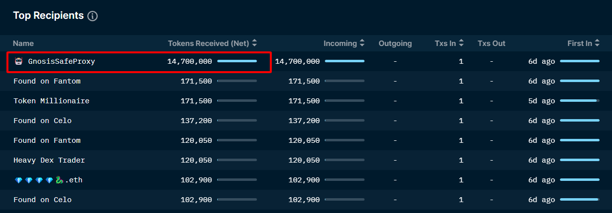Screen dimensions: 612x213
Task: Open the GnosisSafeProxy recipient
Action: point(61,62)
